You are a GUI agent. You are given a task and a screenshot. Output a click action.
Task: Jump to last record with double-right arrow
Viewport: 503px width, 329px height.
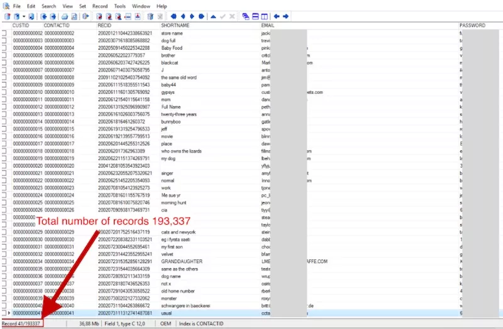[201, 16]
